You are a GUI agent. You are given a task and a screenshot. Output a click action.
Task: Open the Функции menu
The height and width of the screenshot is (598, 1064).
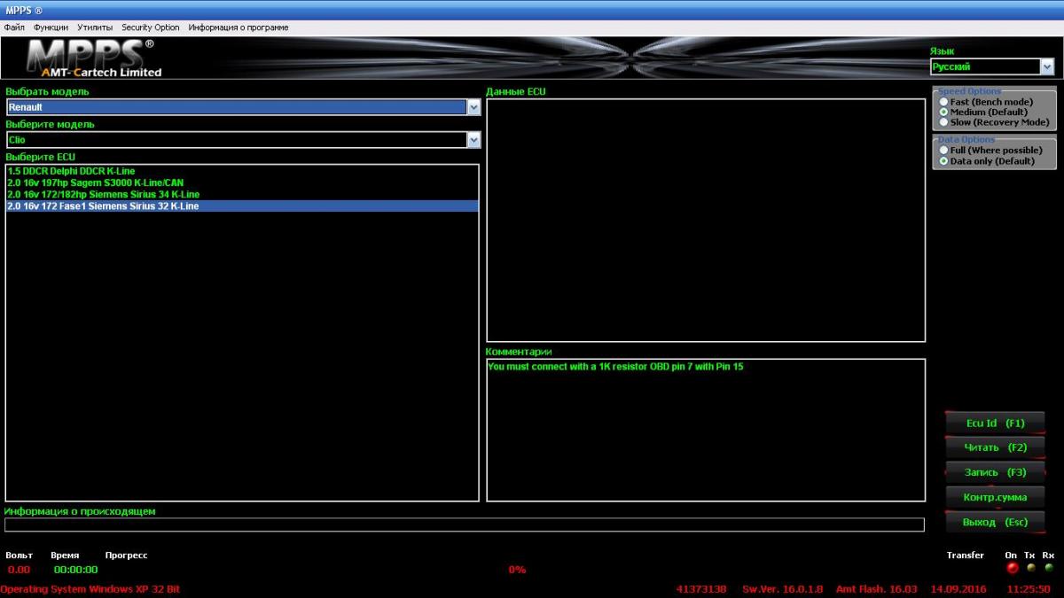[51, 27]
